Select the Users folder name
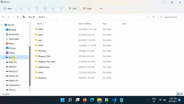 click(x=41, y=73)
